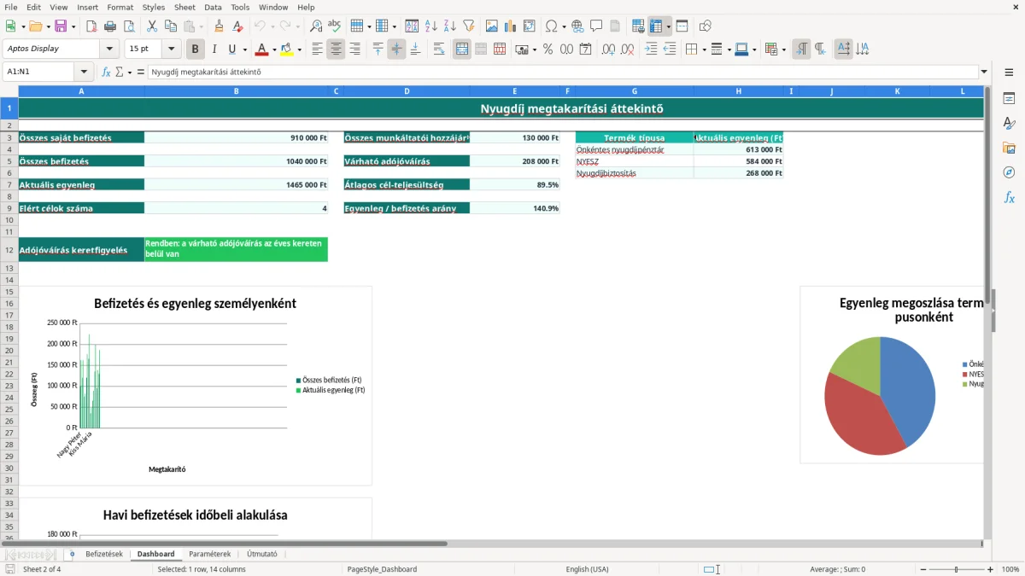This screenshot has width=1025, height=576.
Task: Insert hyperlink icon
Action: [x=577, y=26]
